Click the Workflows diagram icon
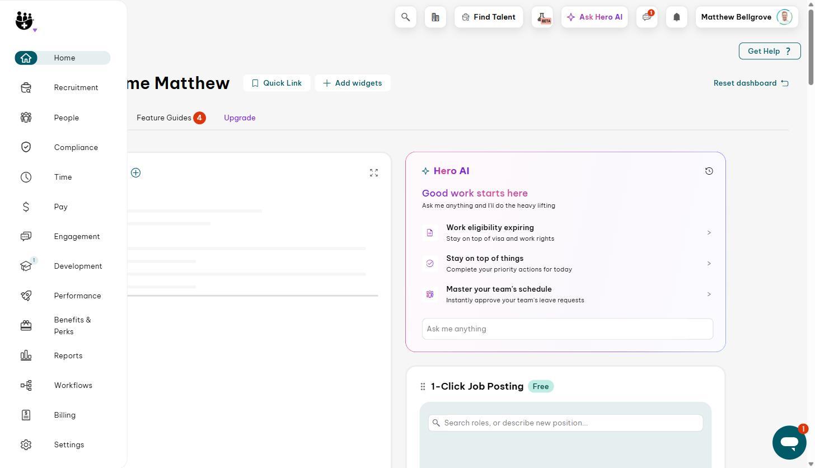Image resolution: width=815 pixels, height=468 pixels. click(x=26, y=385)
